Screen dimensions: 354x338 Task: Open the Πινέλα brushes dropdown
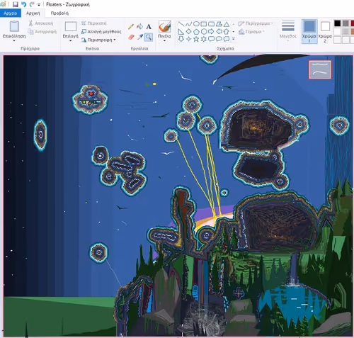pyautogui.click(x=164, y=40)
